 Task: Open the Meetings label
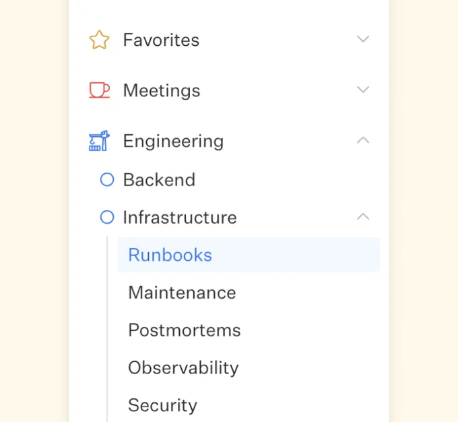click(162, 90)
